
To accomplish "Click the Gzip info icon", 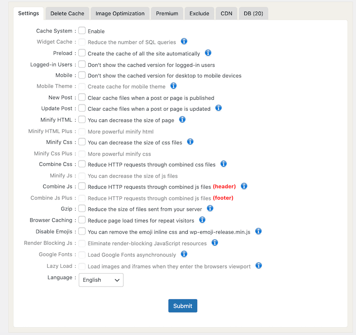I will point(210,209).
